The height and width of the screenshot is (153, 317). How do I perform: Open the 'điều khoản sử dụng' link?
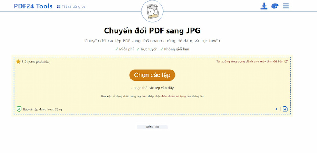pyautogui.click(x=174, y=96)
